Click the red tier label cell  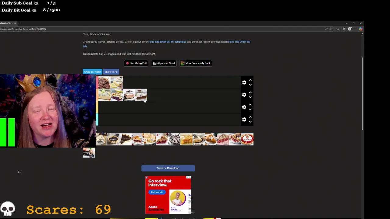tap(97, 82)
